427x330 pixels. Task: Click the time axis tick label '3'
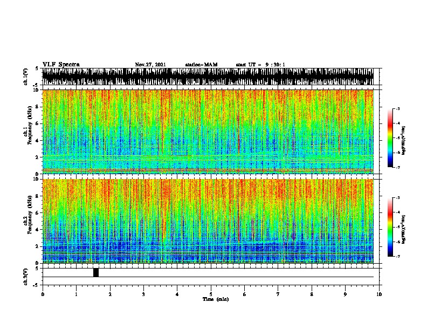pyautogui.click(x=143, y=294)
